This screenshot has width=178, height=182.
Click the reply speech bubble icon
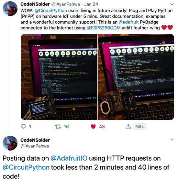point(23,127)
